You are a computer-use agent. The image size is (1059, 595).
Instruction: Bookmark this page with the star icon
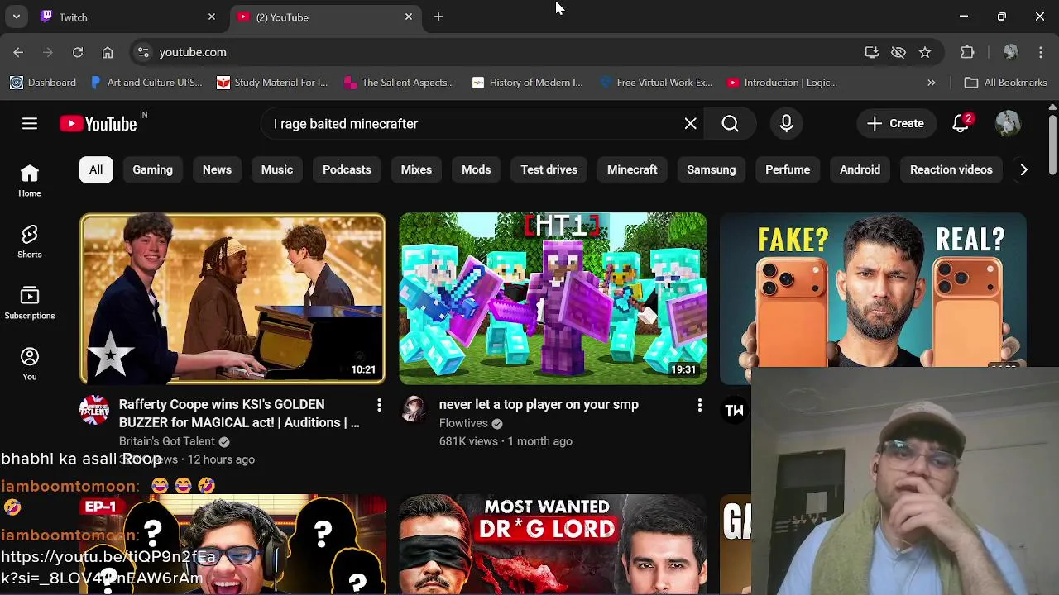coord(925,52)
